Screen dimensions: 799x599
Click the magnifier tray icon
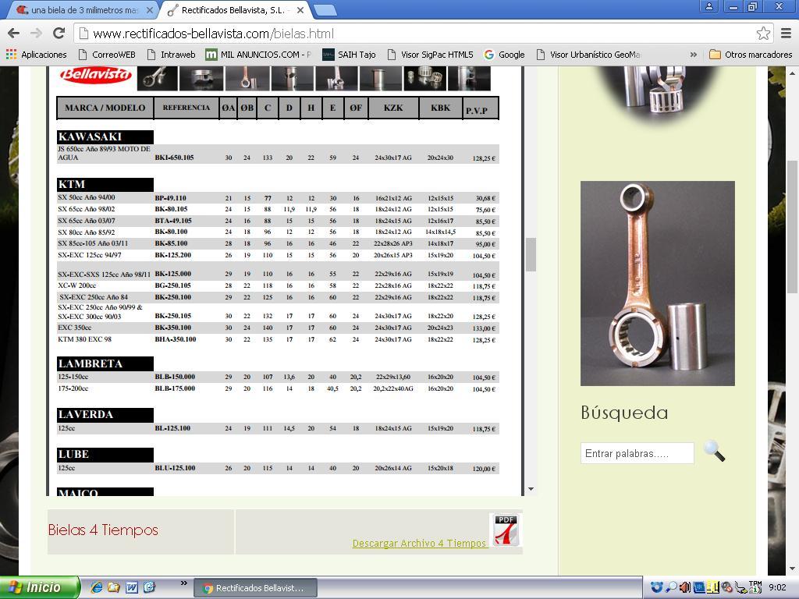672,587
